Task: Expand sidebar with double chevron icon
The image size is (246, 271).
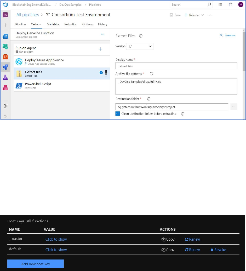Action: [5, 116]
